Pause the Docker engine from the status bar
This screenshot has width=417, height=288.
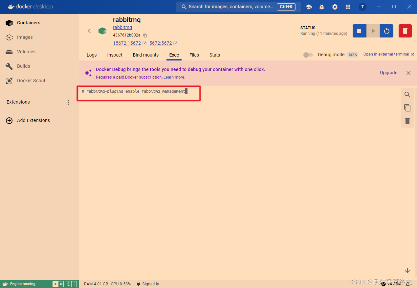click(x=61, y=284)
